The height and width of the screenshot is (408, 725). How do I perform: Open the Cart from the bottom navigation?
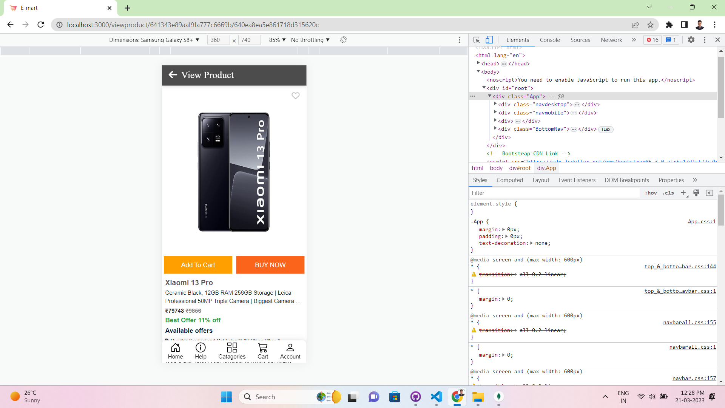coord(263,351)
